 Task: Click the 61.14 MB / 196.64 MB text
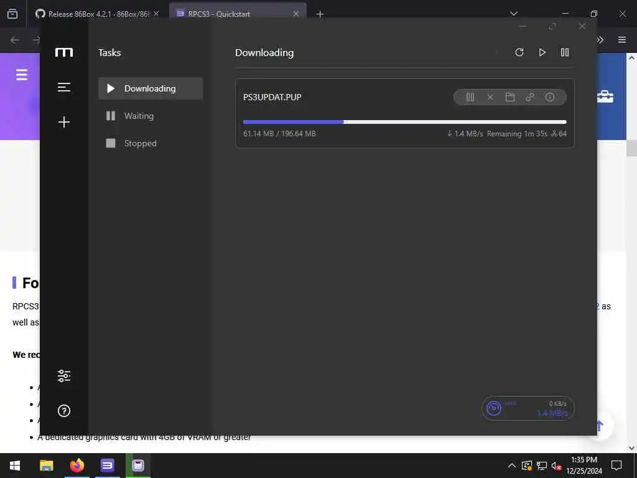pyautogui.click(x=279, y=134)
